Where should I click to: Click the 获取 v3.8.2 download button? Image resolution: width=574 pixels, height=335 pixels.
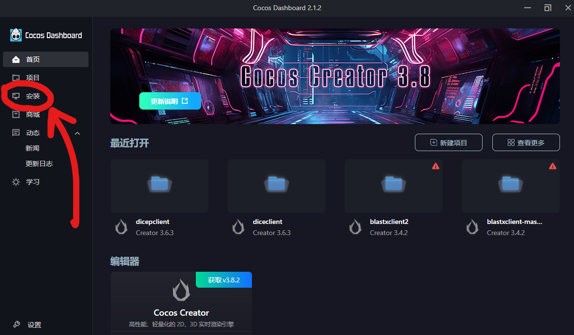pyautogui.click(x=223, y=279)
